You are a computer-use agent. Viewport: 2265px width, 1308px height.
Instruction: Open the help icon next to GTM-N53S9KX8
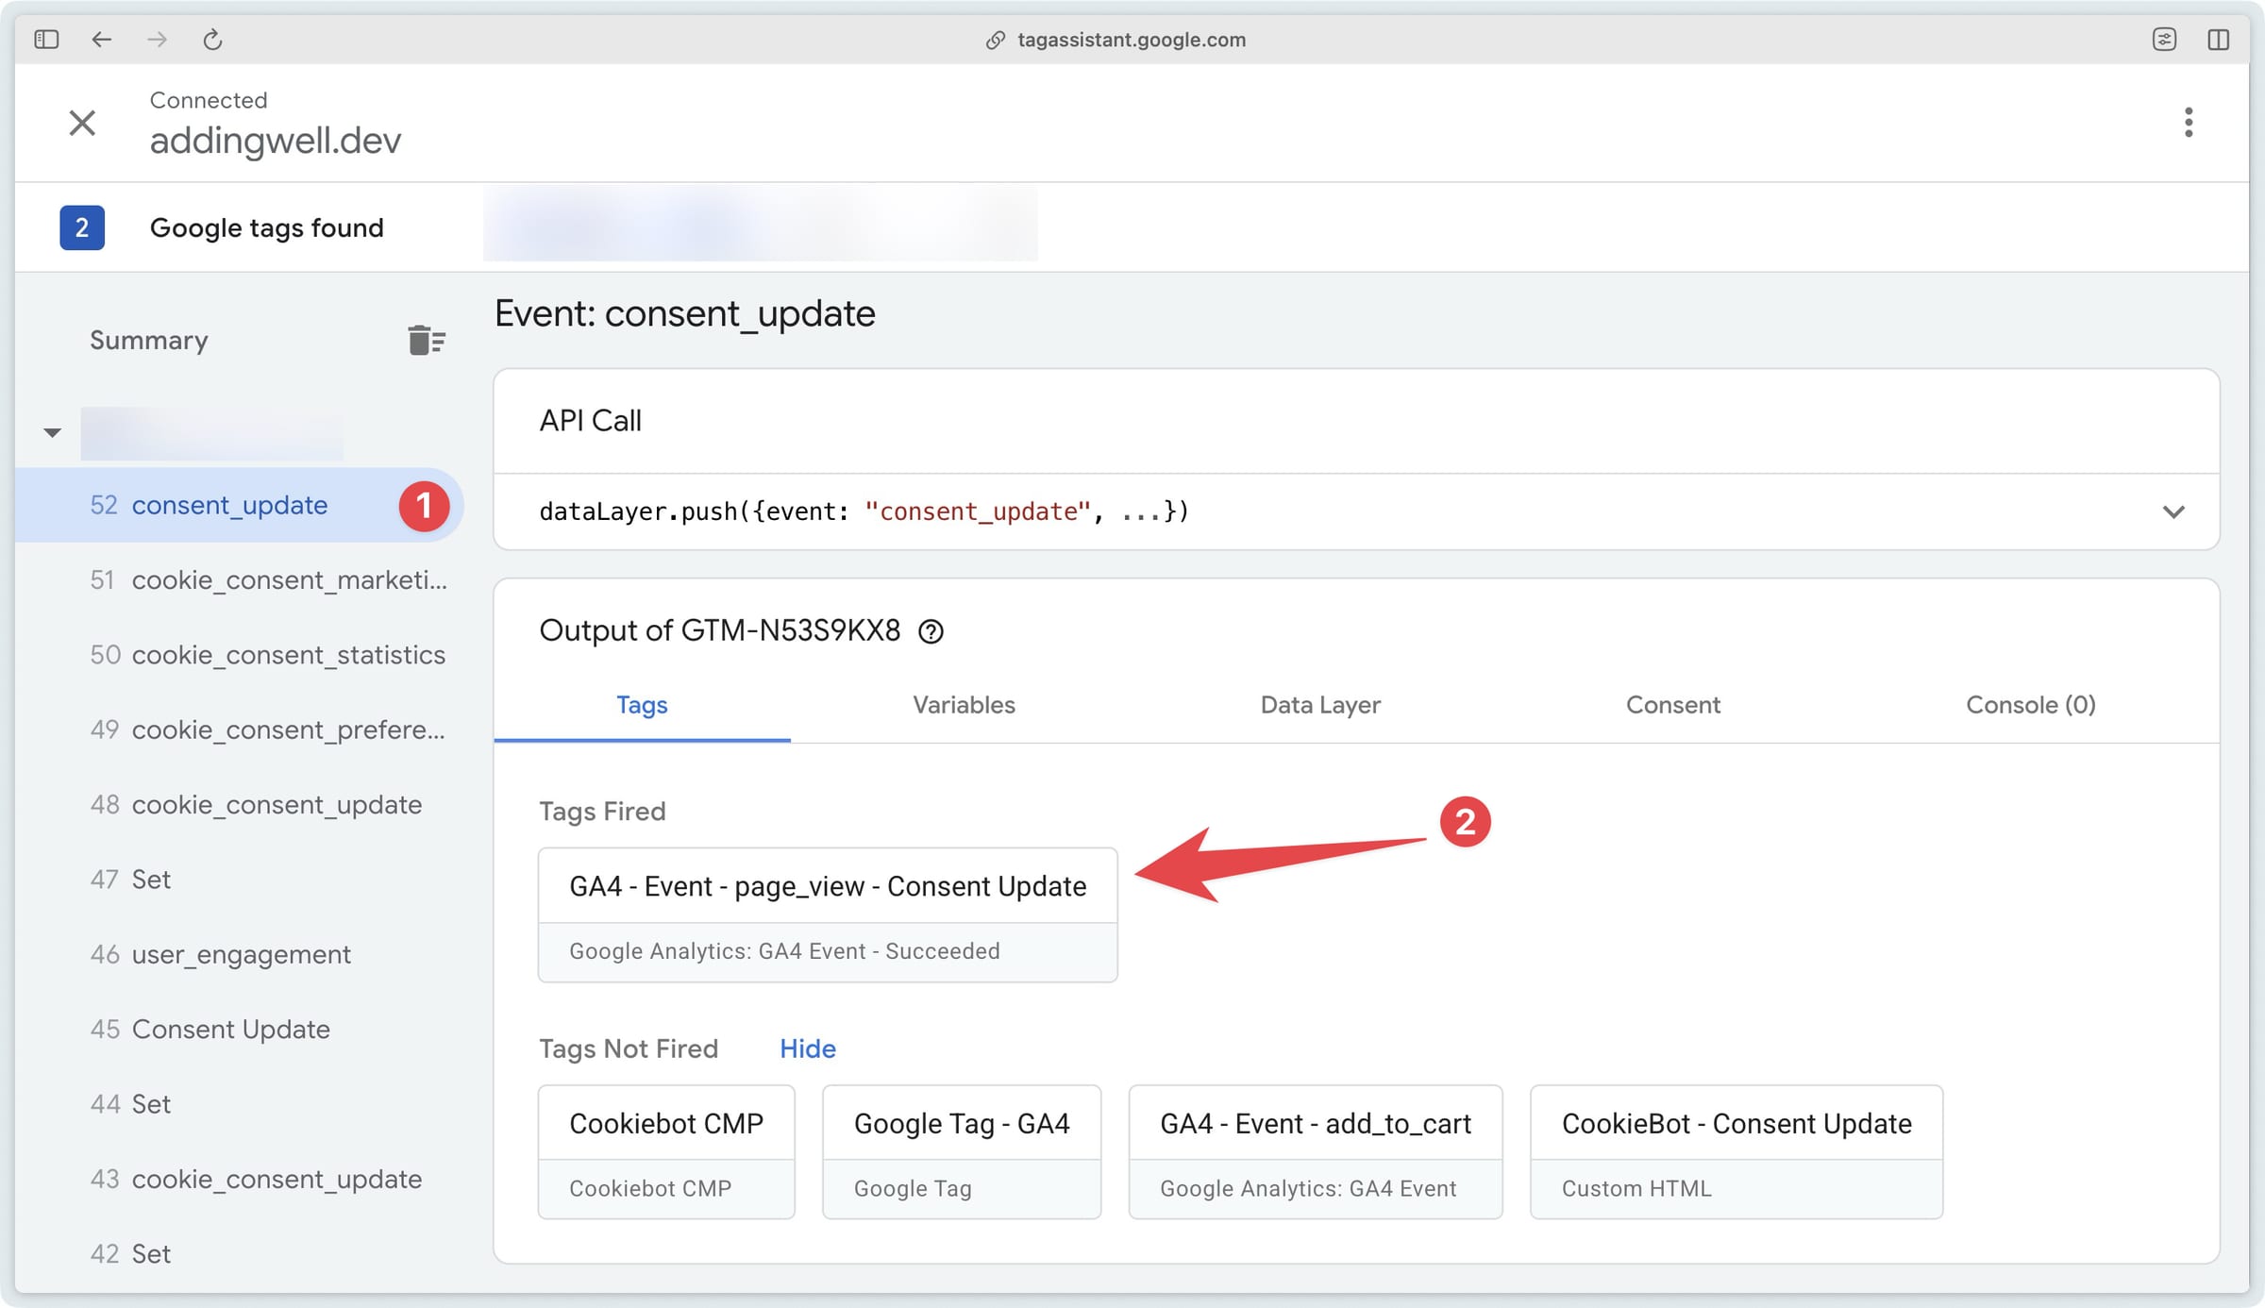pos(931,631)
